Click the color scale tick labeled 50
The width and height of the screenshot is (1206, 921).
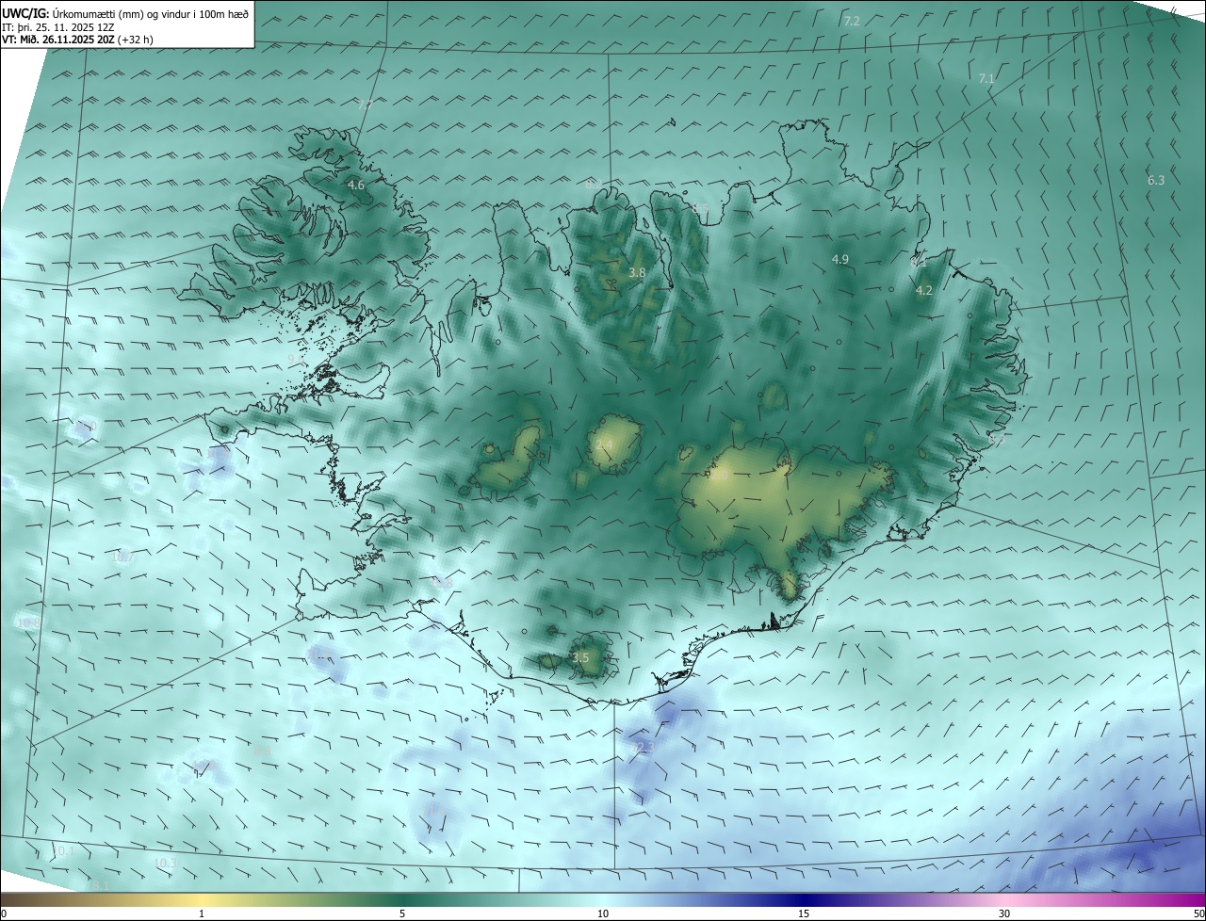1198,913
